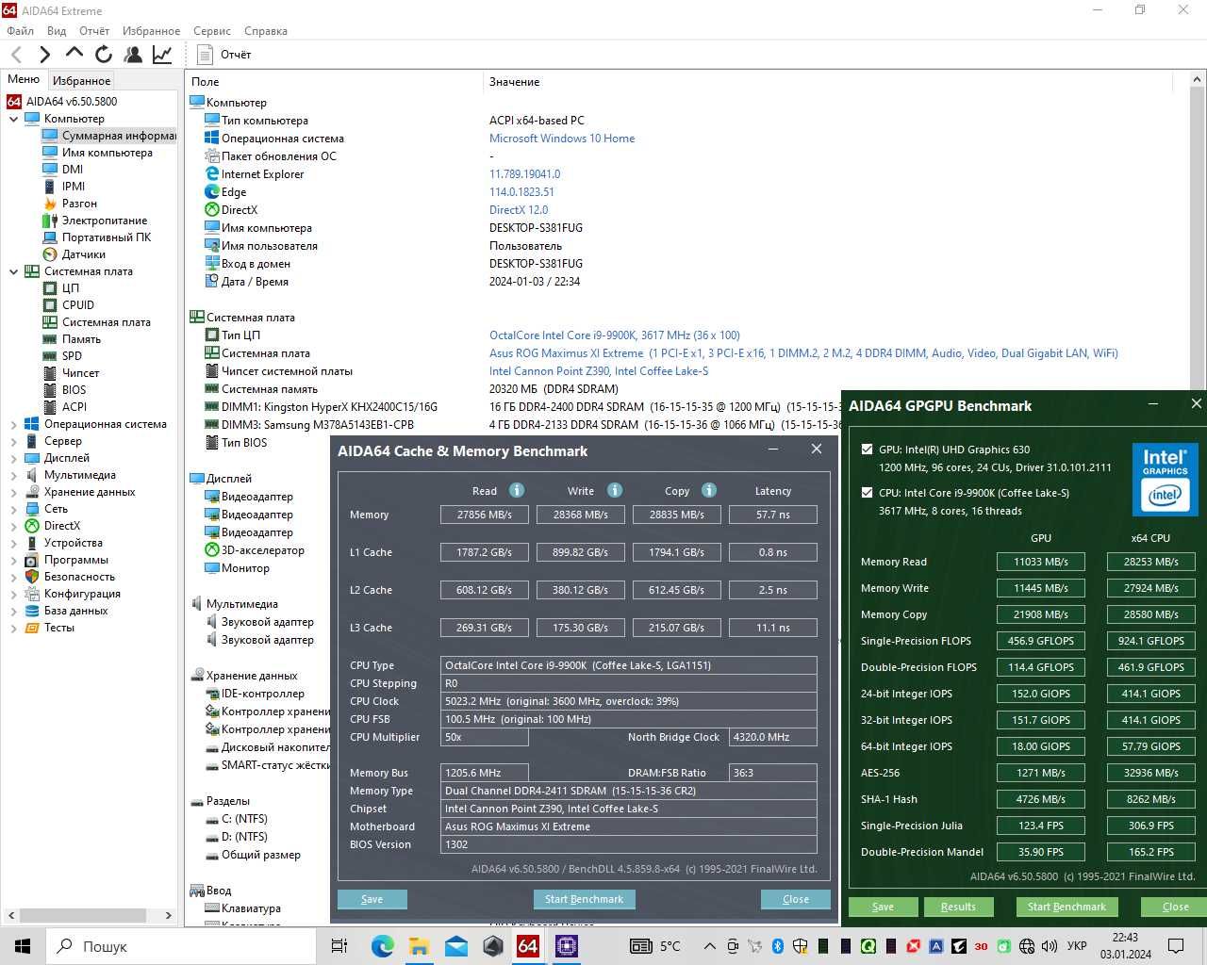The width and height of the screenshot is (1207, 965).
Task: Show hidden tray icons chevron
Action: point(709,946)
